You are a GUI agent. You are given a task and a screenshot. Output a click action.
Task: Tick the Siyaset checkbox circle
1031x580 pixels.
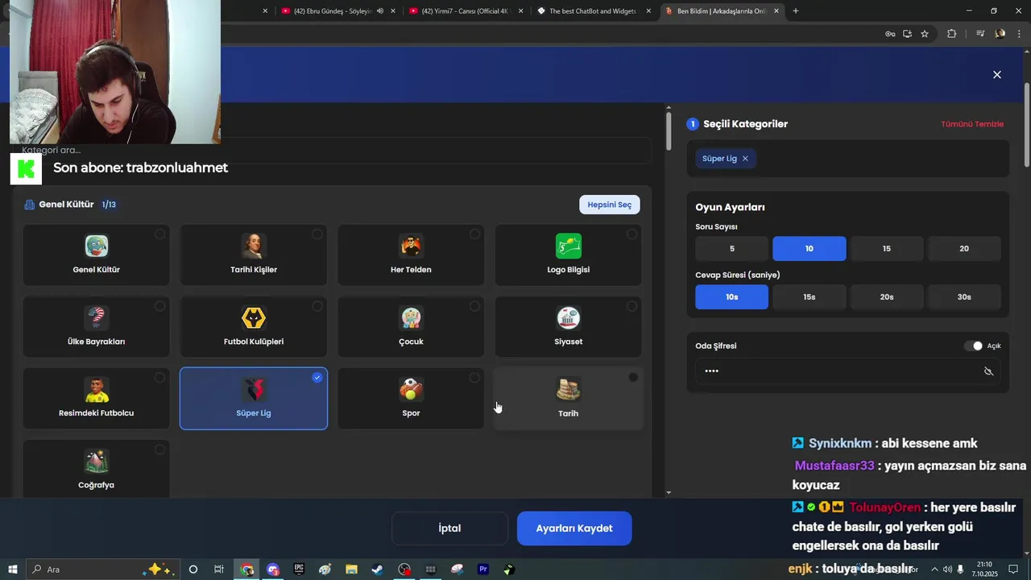(x=631, y=306)
